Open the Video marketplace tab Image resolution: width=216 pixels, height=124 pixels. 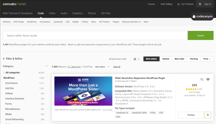[52, 13]
